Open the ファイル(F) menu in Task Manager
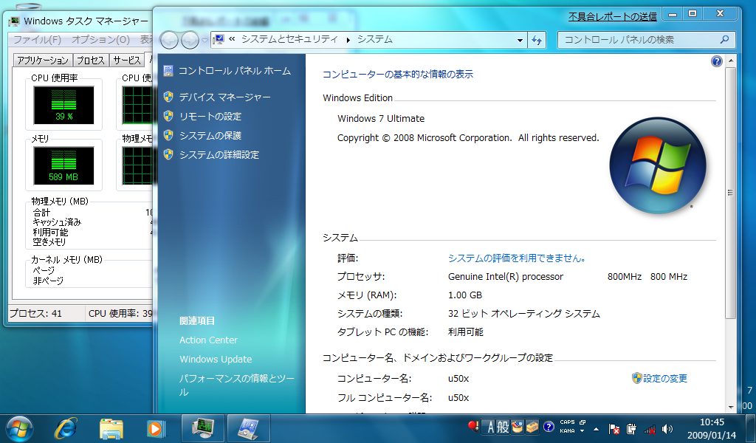Viewport: 756px width, 443px height. 37,40
